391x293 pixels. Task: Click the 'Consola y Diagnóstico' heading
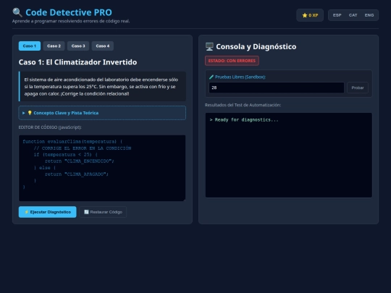pyautogui.click(x=256, y=46)
